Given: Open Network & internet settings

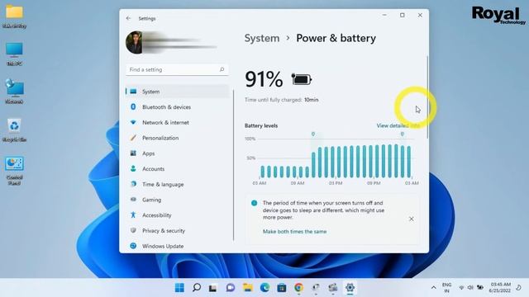Looking at the screenshot, I should coord(178,123).
